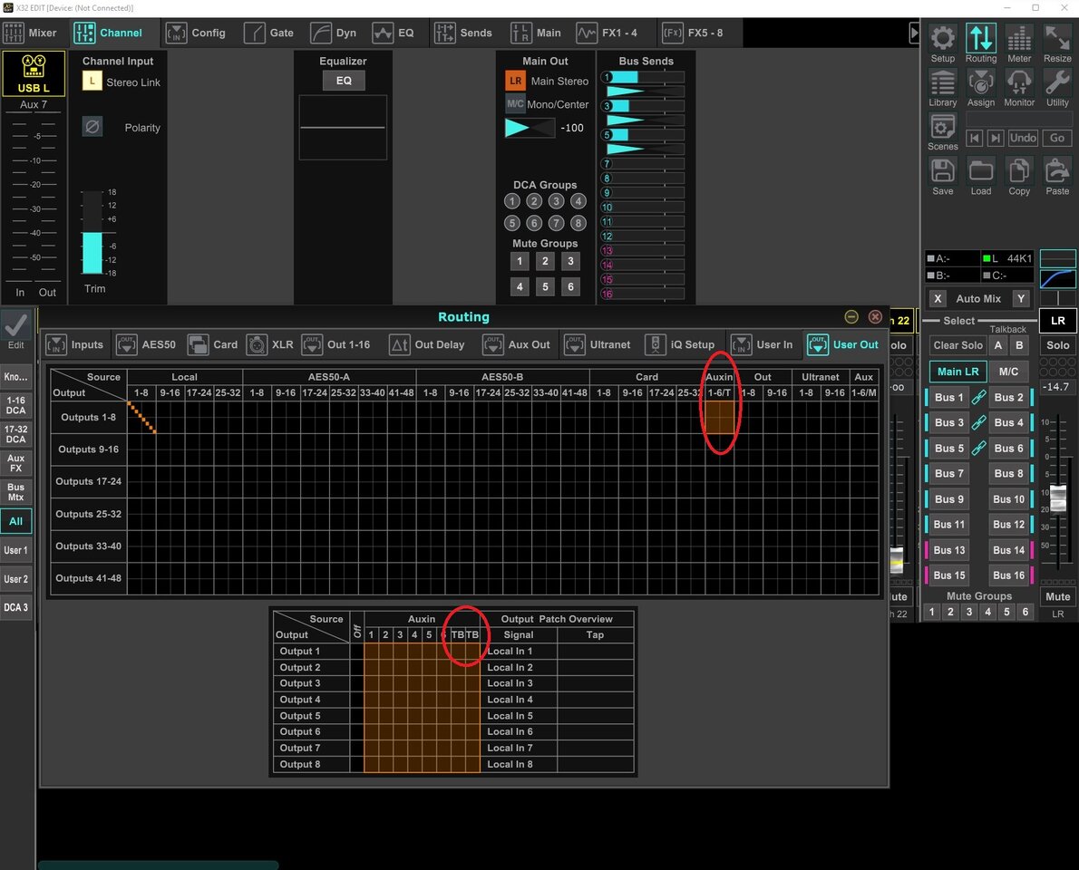Screen dimensions: 1079x870
Task: Select the Bus 7 button
Action: coord(949,474)
